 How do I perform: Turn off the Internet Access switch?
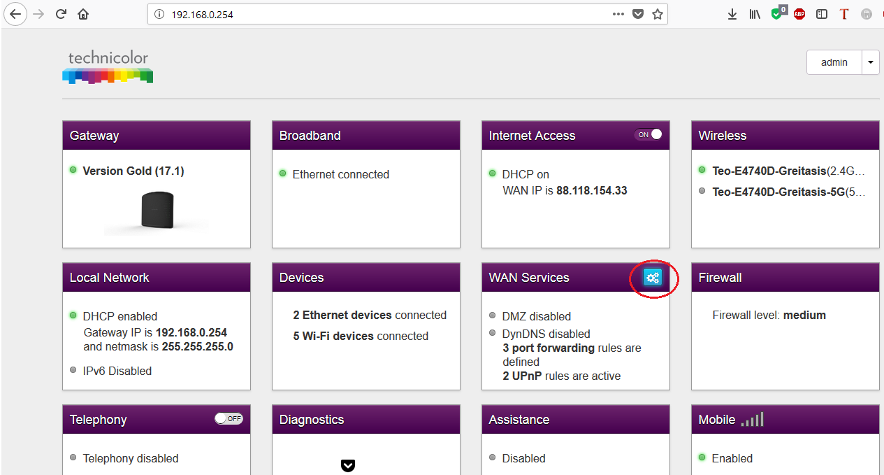tap(648, 135)
